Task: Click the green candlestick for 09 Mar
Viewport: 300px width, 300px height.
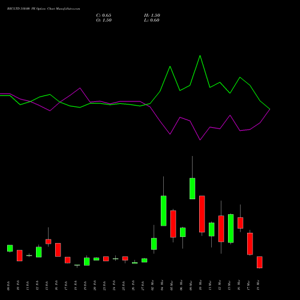Action: 193,188
